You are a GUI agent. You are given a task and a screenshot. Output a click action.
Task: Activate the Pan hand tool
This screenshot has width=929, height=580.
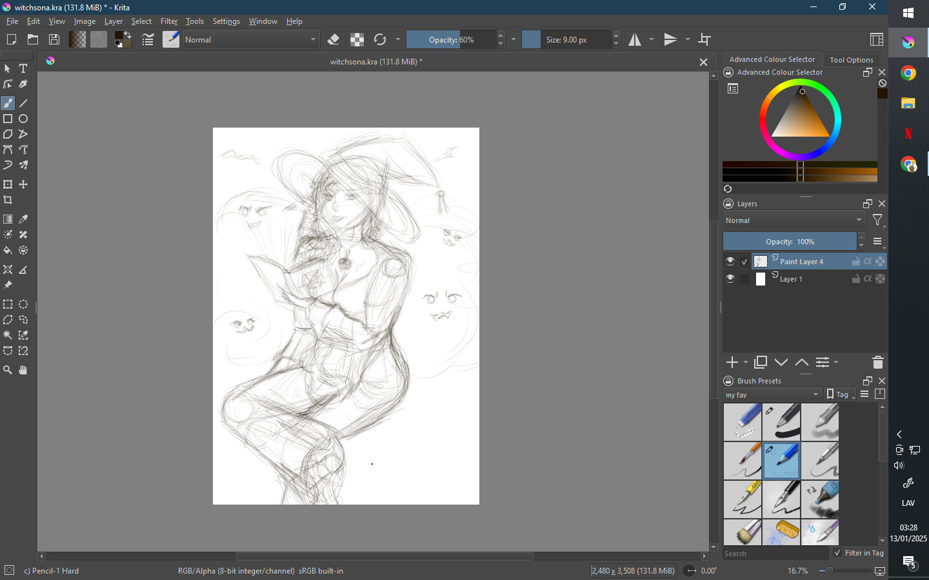click(23, 370)
